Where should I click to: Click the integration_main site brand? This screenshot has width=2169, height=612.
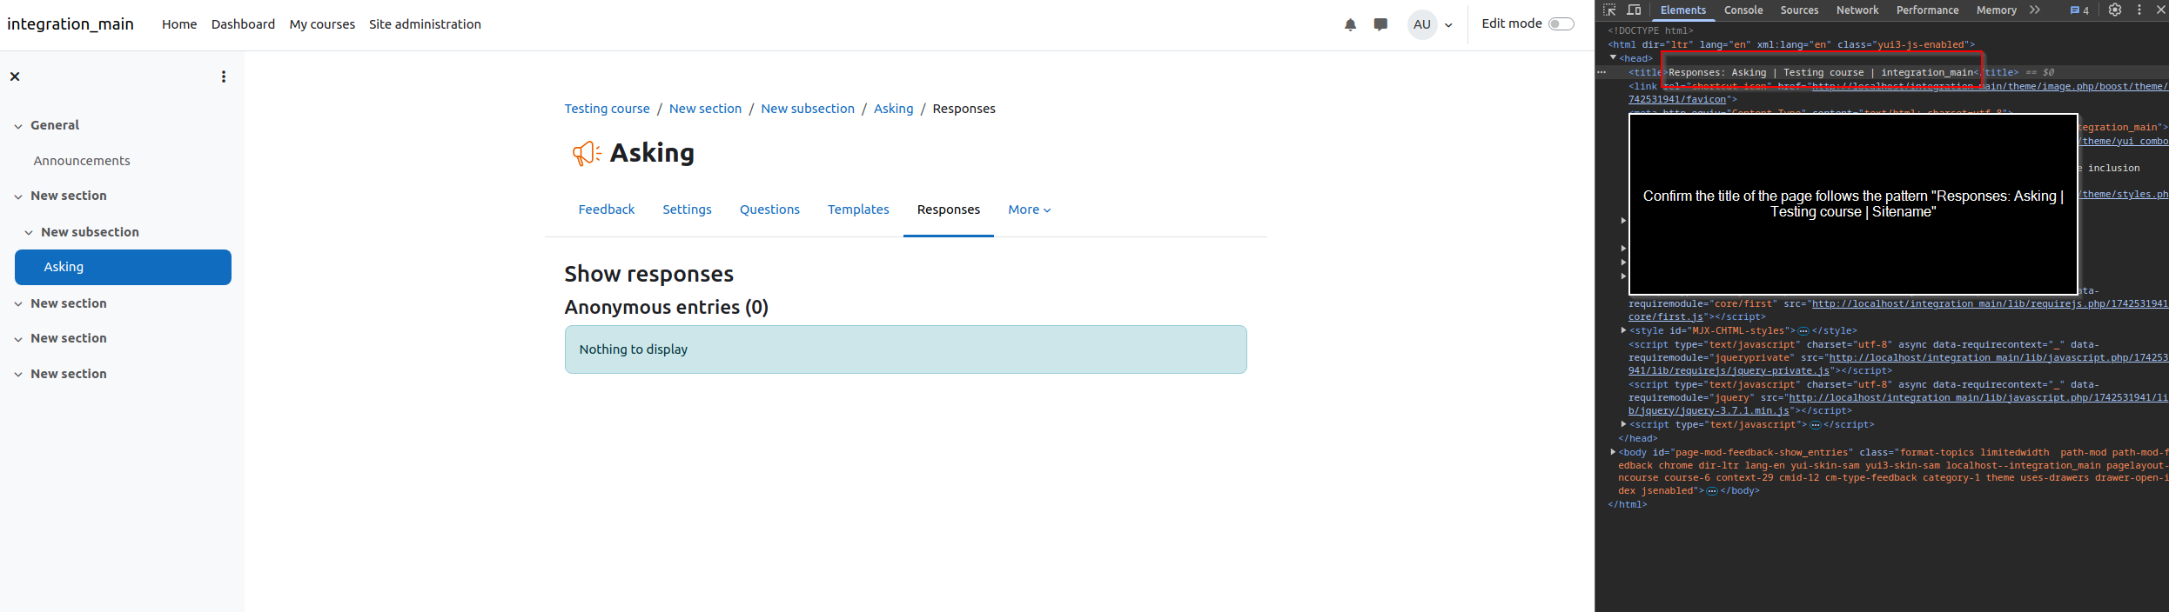(x=71, y=24)
